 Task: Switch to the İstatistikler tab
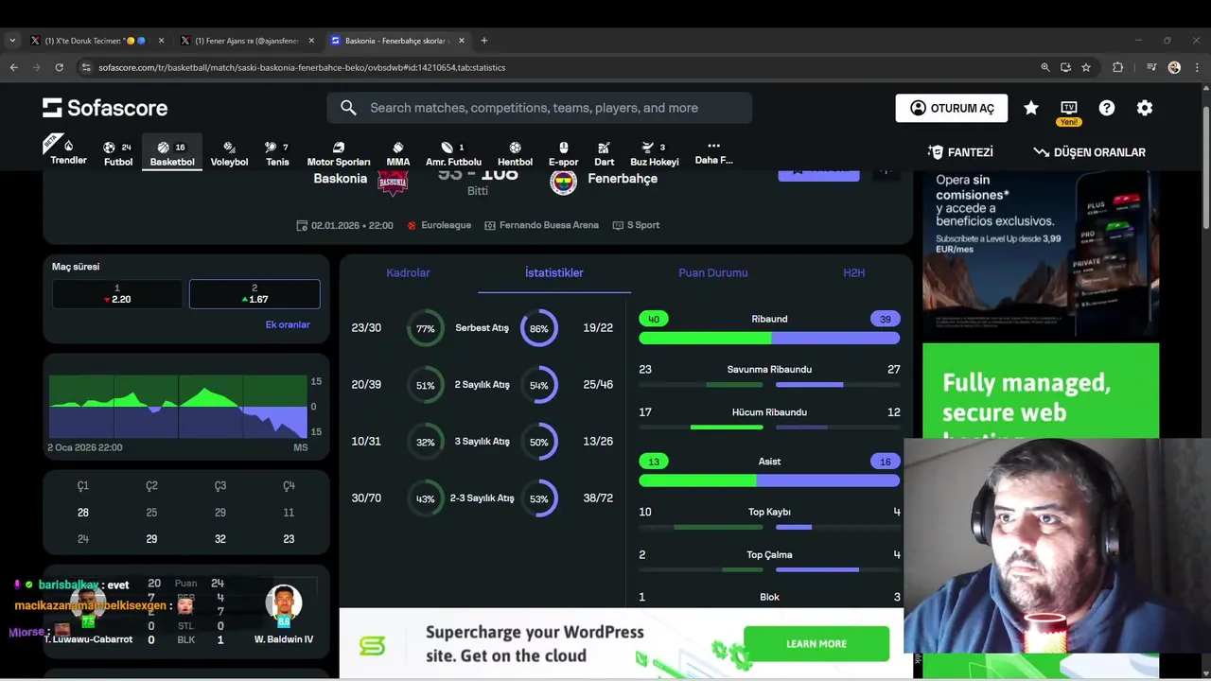click(x=554, y=272)
